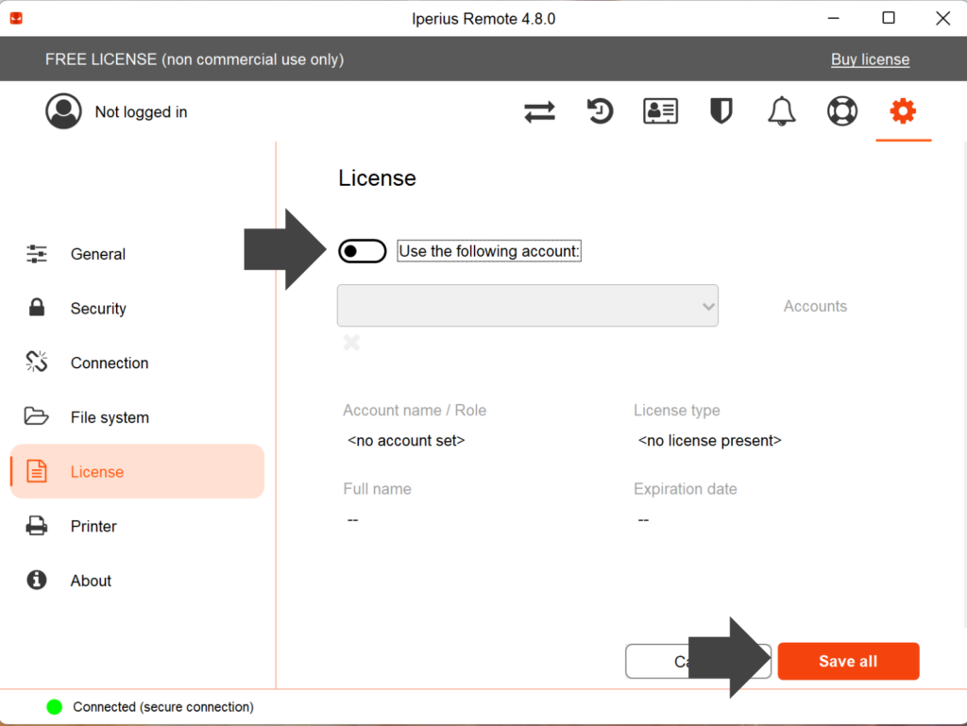Screen dimensions: 967x726
Task: Select the <no license present> value
Action: (x=710, y=441)
